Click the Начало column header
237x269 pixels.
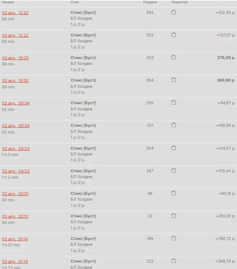[x=8, y=2]
